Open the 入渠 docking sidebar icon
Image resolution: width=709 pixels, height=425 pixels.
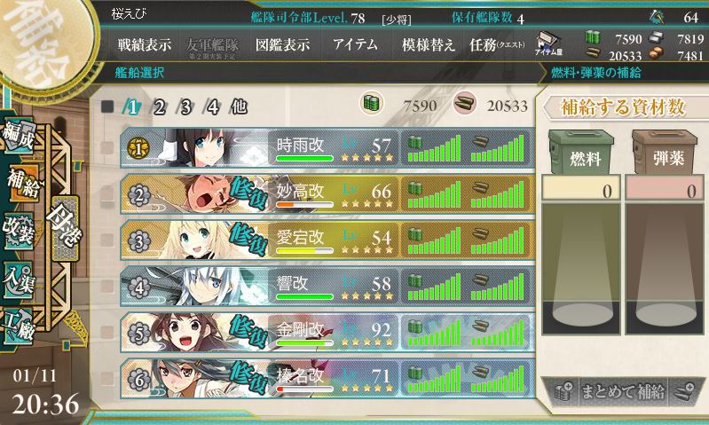[18, 279]
